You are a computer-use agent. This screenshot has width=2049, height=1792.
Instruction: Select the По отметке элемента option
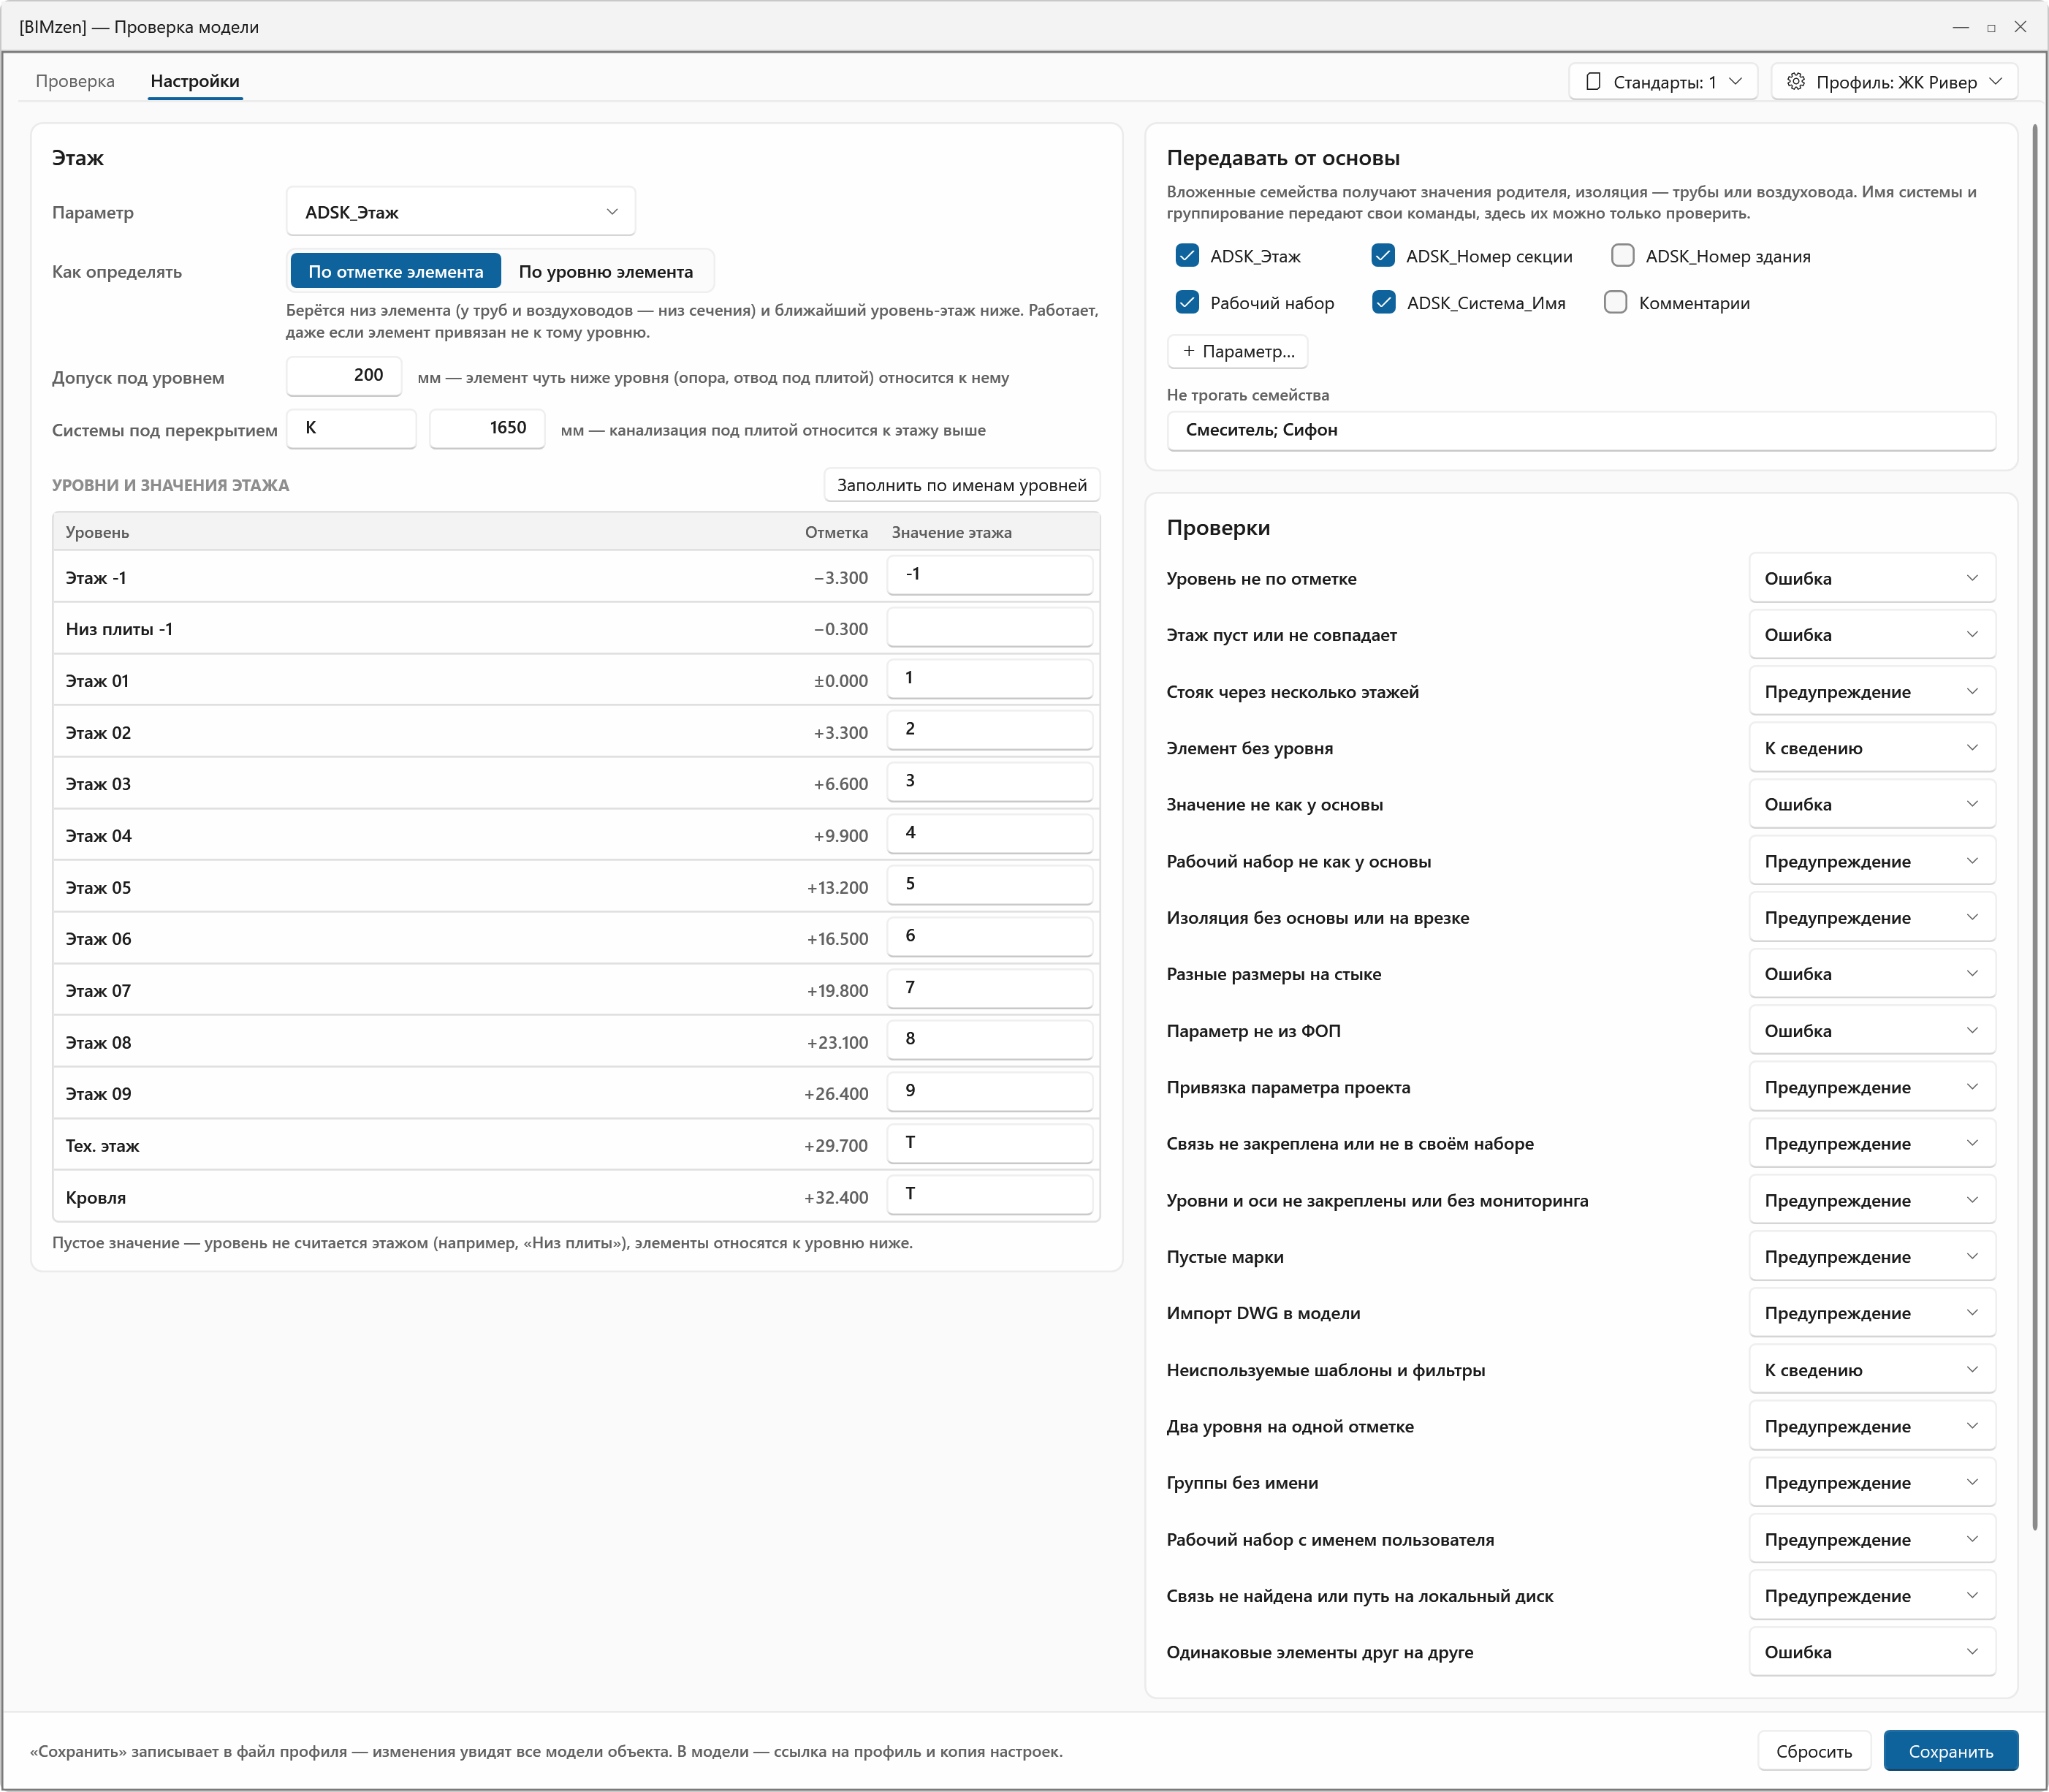coord(395,271)
